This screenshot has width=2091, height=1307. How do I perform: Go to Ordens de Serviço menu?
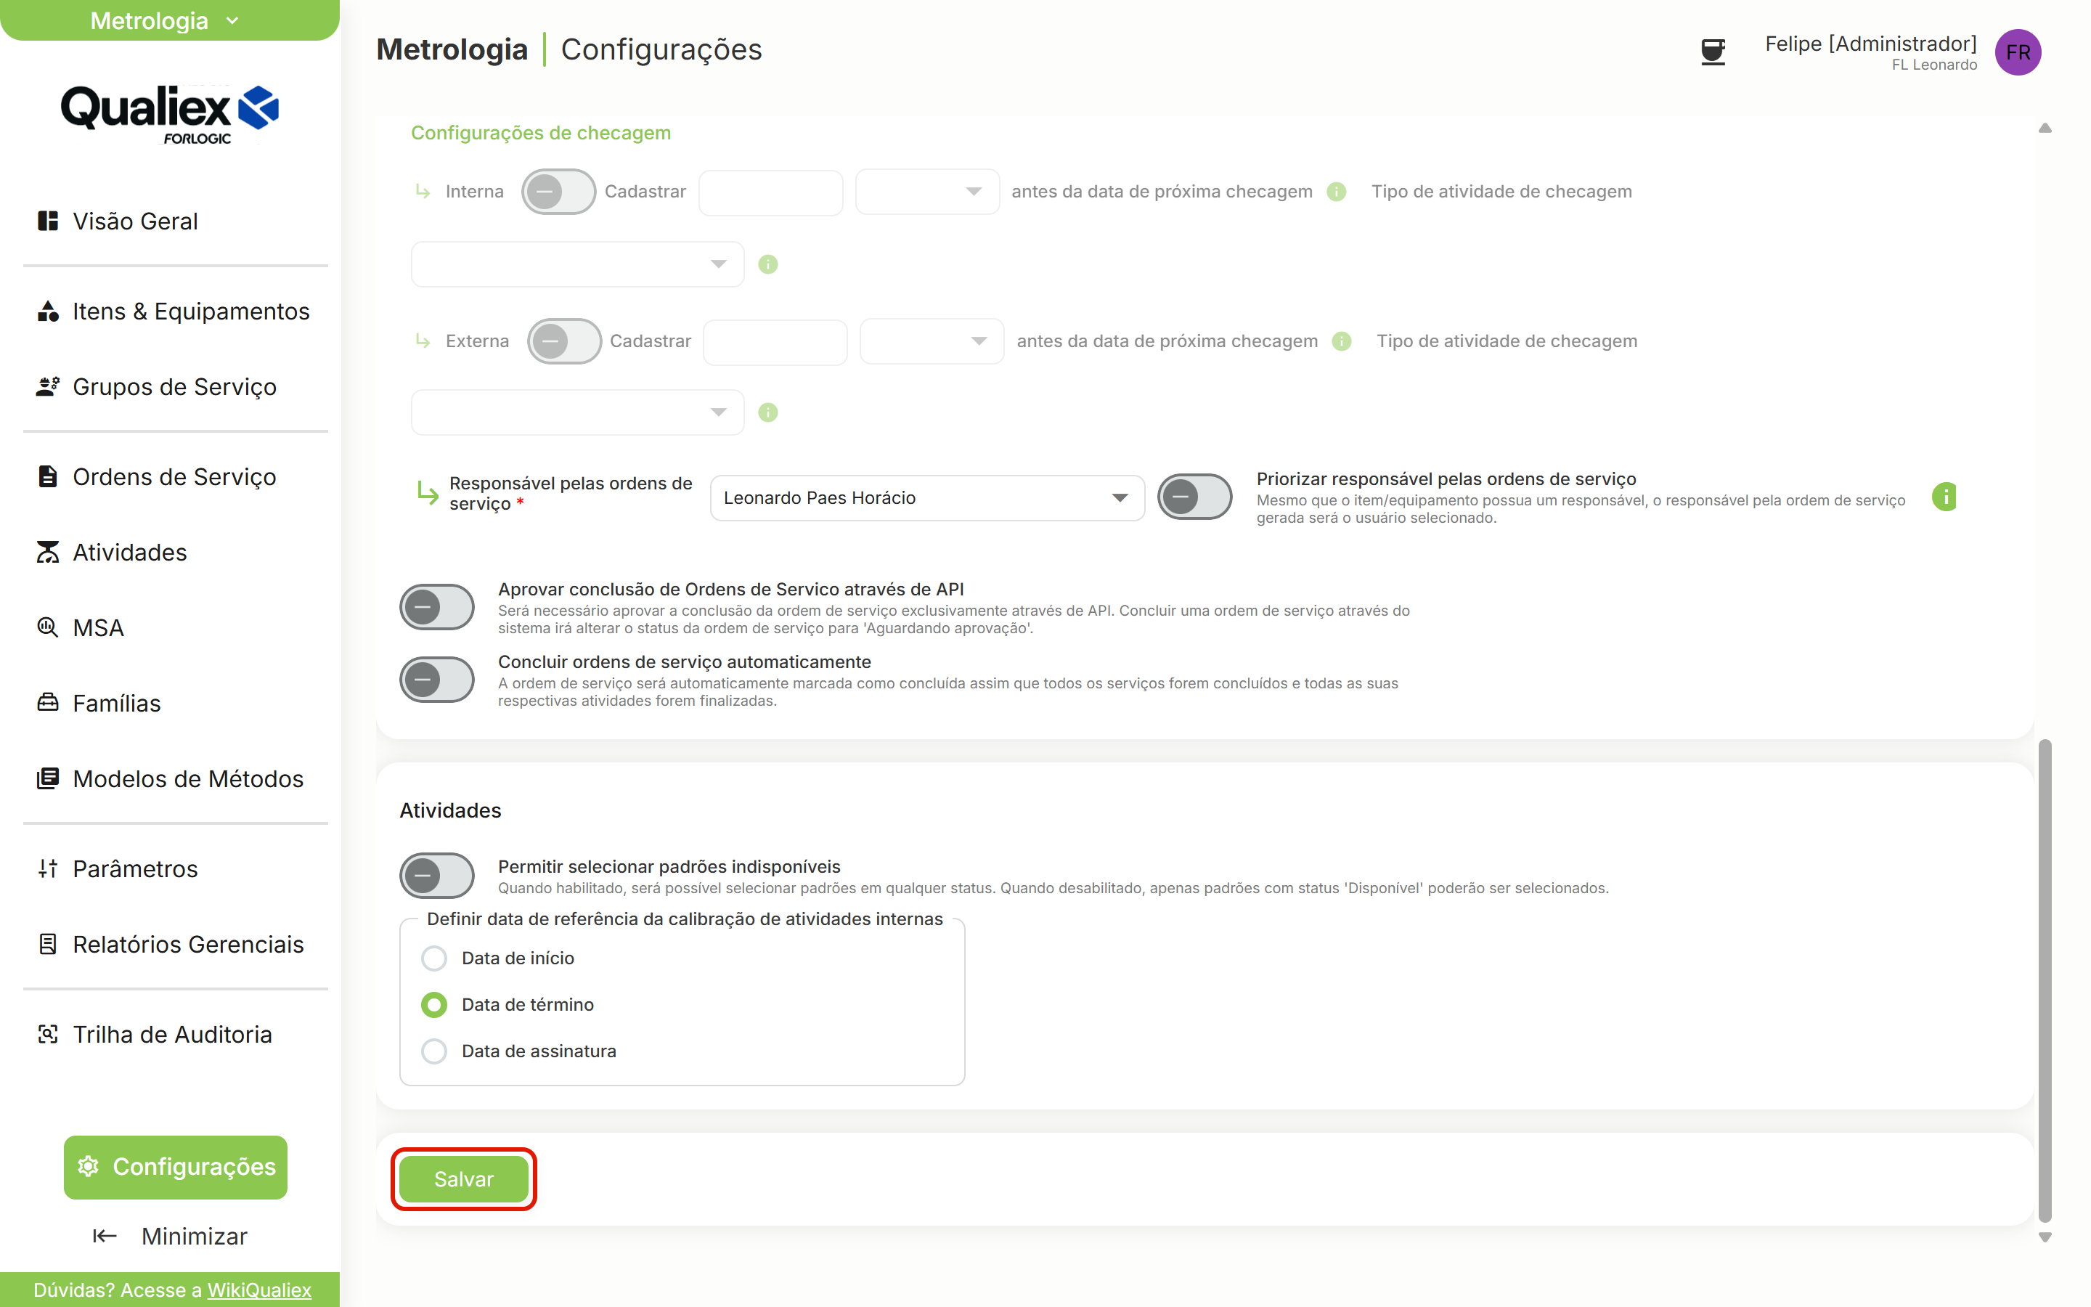tap(174, 477)
